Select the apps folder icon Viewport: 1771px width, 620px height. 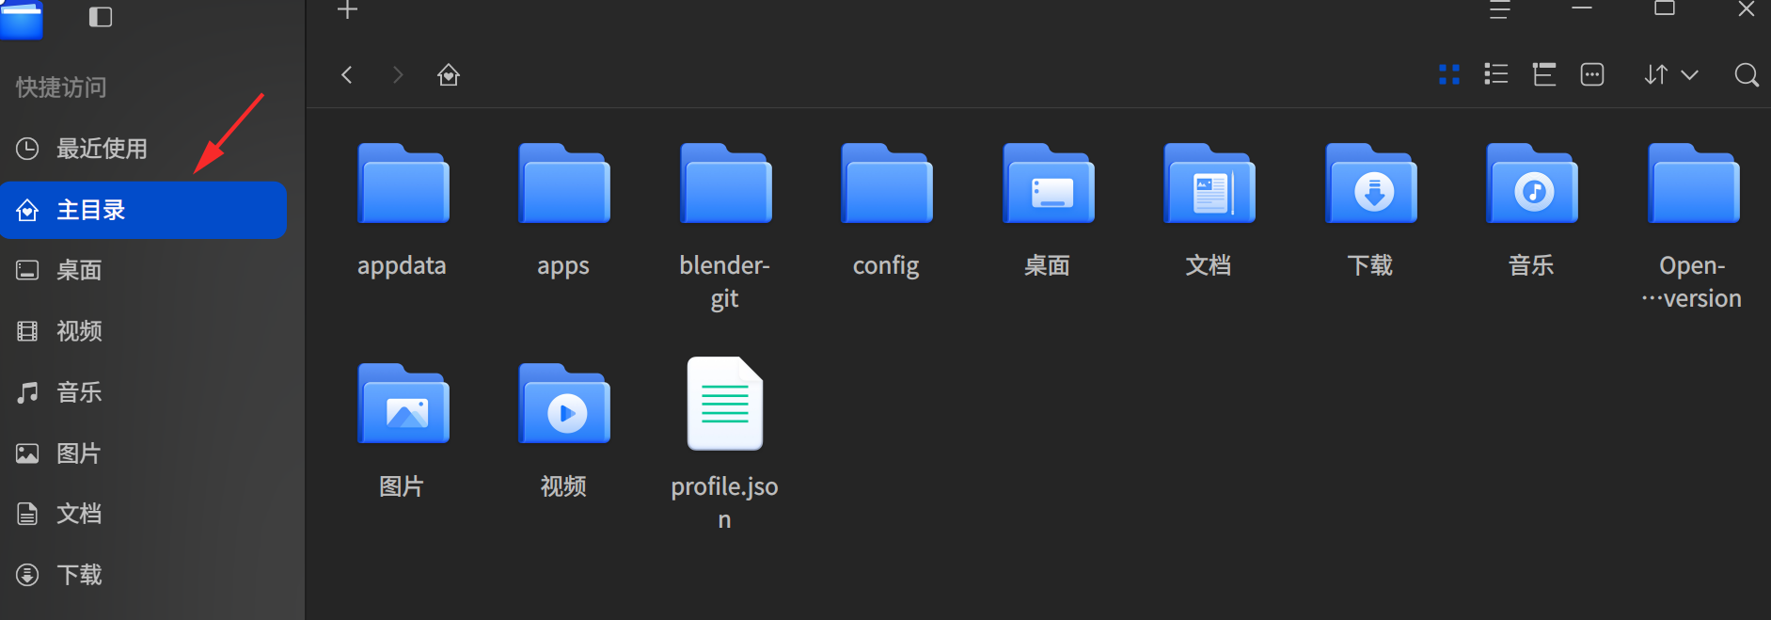pos(564,183)
